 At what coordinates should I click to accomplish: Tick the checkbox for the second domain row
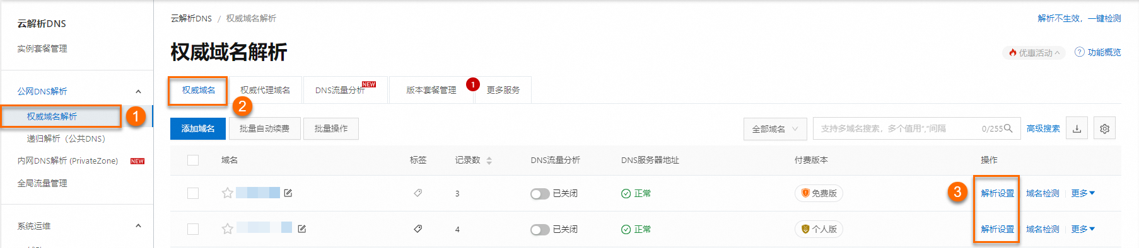(x=193, y=229)
